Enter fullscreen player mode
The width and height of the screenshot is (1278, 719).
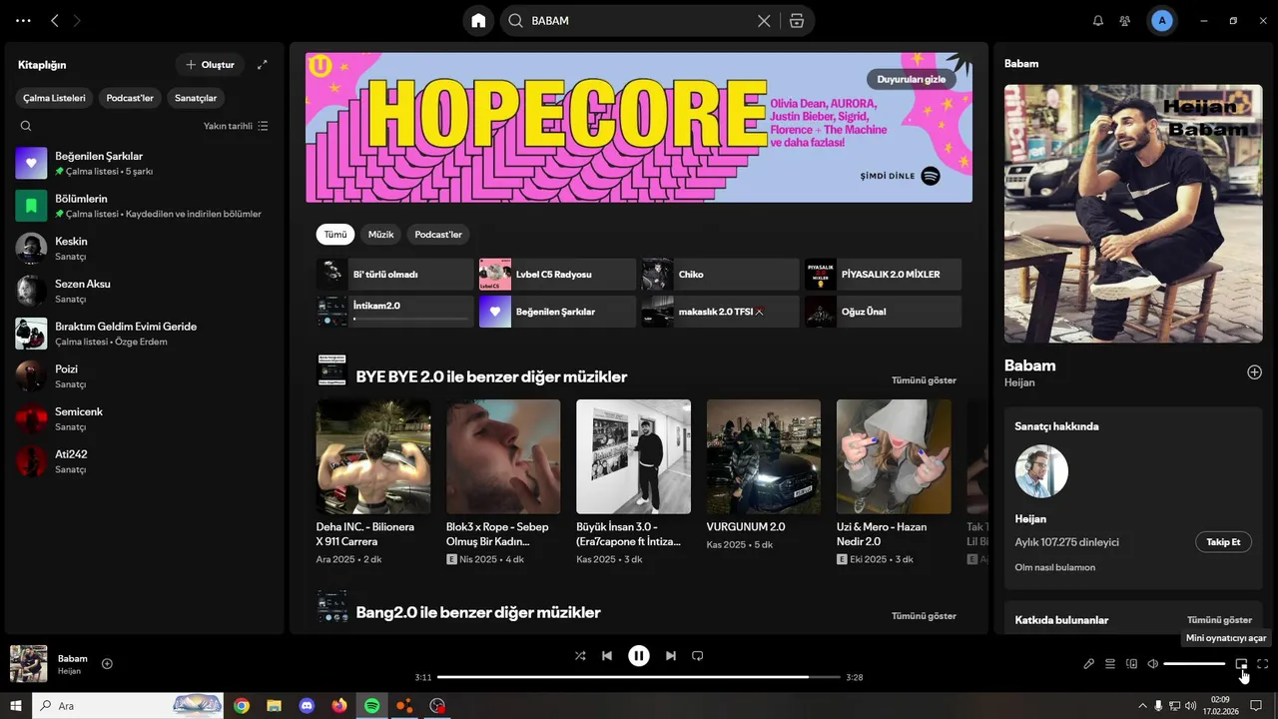click(x=1263, y=664)
